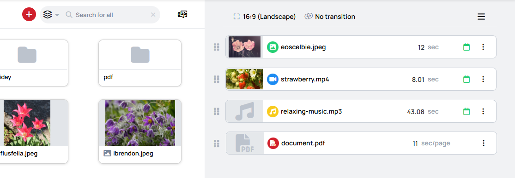Select the ibrendon.jpeg thumbnail
This screenshot has width=515, height=178.
click(x=140, y=123)
